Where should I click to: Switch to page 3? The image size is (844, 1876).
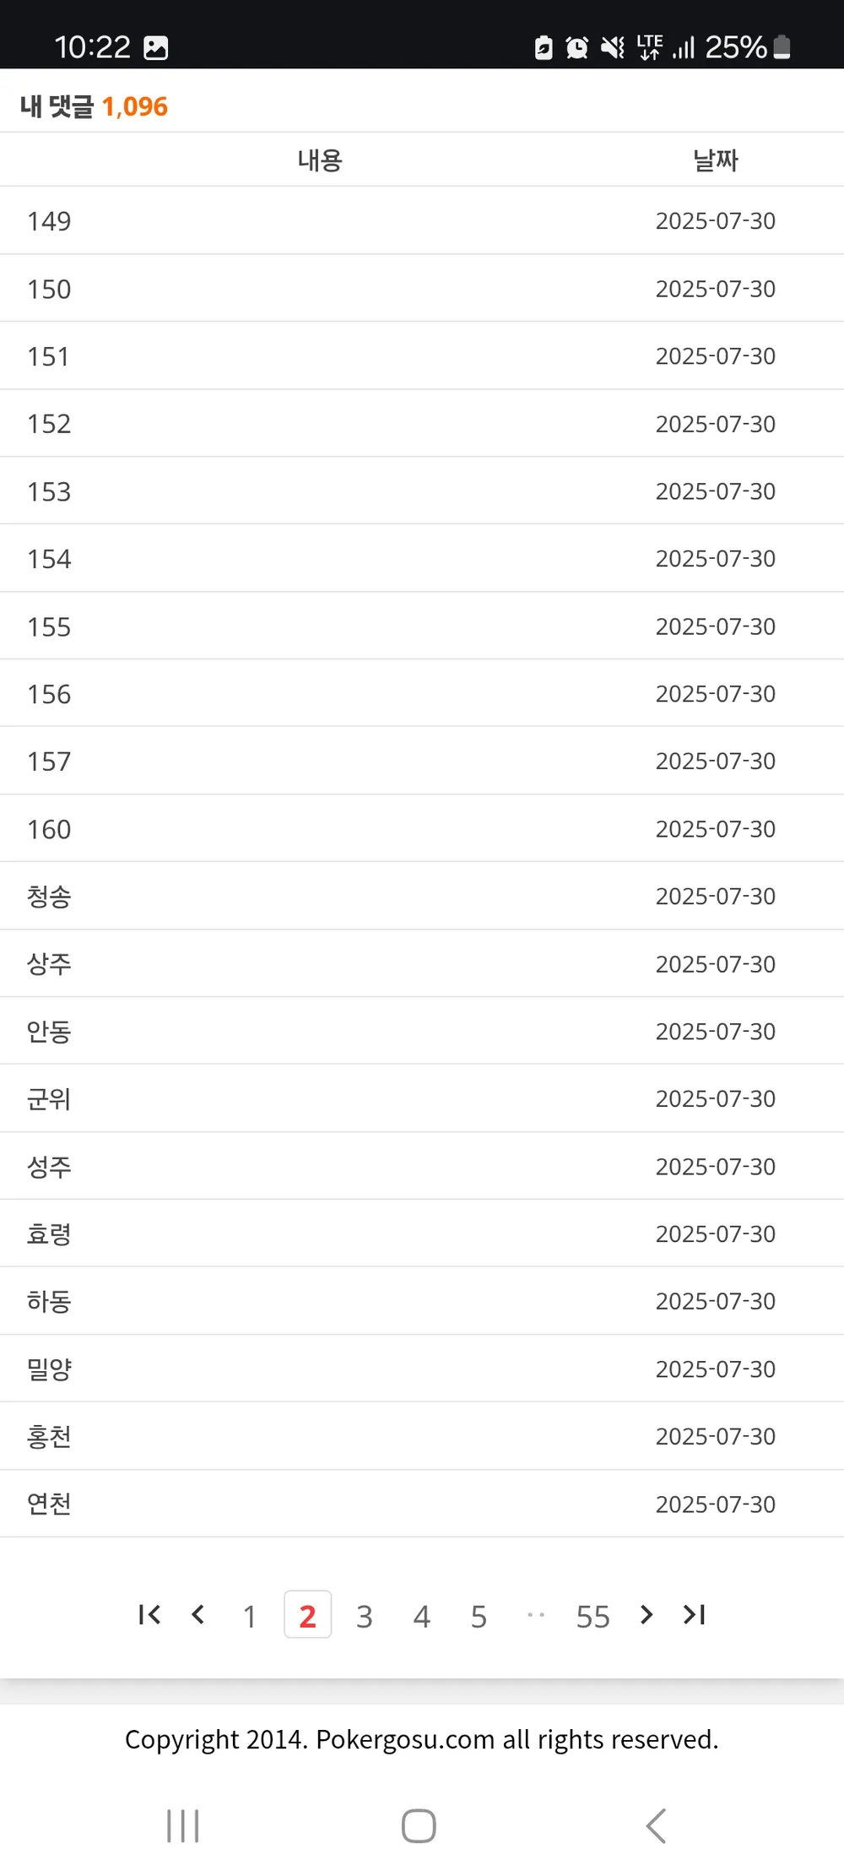[x=364, y=1616]
